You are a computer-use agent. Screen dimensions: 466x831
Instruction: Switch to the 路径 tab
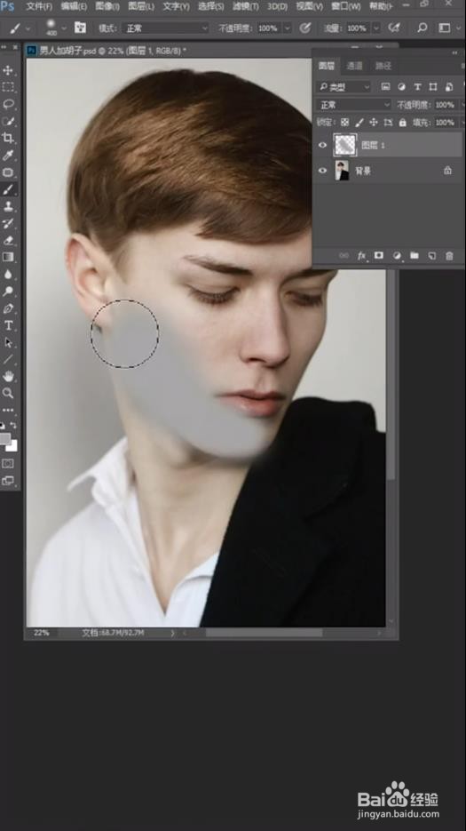383,66
